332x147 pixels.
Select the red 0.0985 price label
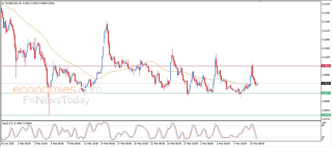[x=326, y=66]
